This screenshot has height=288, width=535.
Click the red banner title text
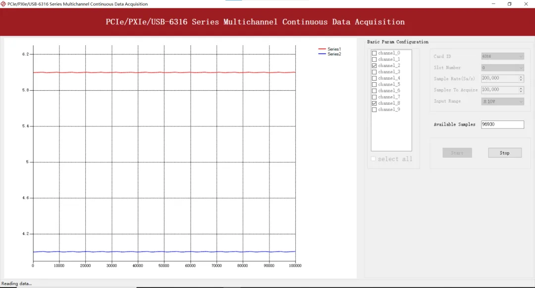255,22
